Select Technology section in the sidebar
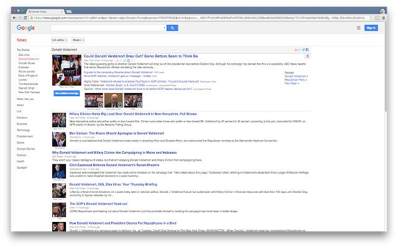The height and width of the screenshot is (248, 398). tap(24, 130)
